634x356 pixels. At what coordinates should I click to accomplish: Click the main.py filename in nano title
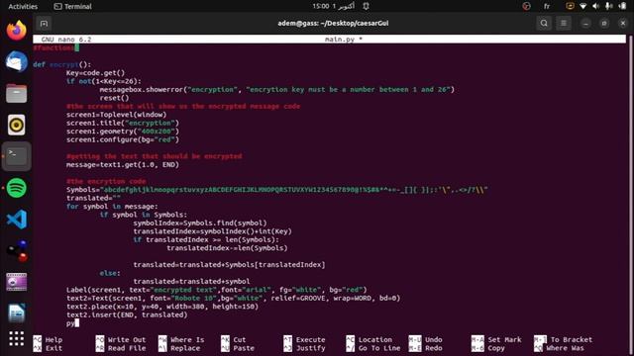click(340, 40)
